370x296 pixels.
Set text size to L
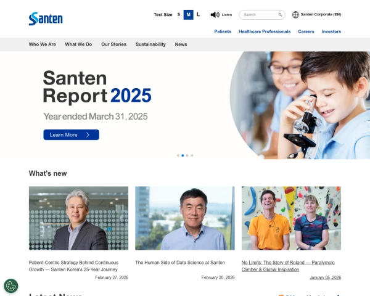pyautogui.click(x=198, y=15)
